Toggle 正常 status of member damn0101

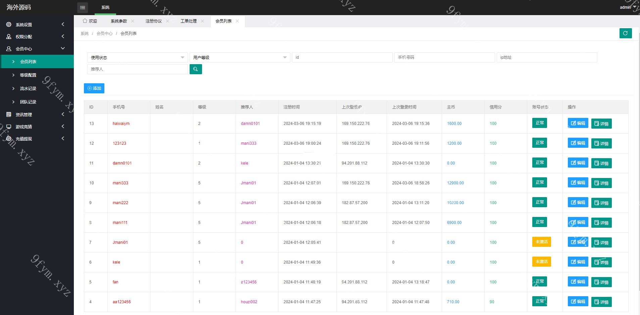540,163
